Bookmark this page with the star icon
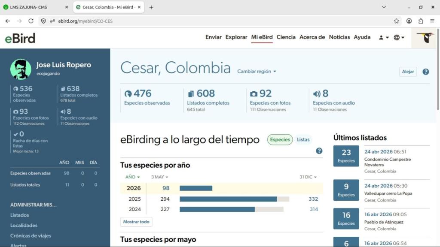The image size is (440, 247). pos(396,21)
